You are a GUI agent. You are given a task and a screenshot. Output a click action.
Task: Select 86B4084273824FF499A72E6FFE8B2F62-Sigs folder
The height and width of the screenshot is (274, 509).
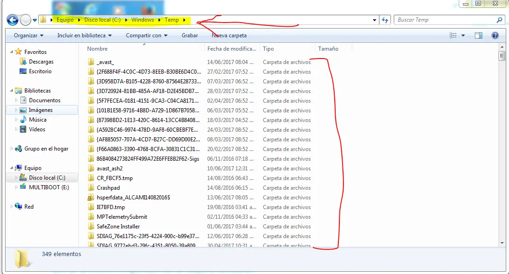coord(148,159)
